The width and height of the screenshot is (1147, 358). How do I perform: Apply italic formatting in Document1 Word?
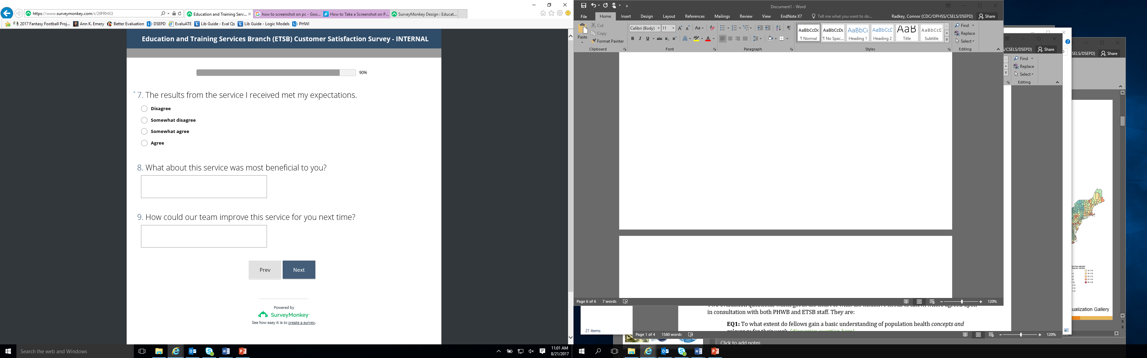640,39
